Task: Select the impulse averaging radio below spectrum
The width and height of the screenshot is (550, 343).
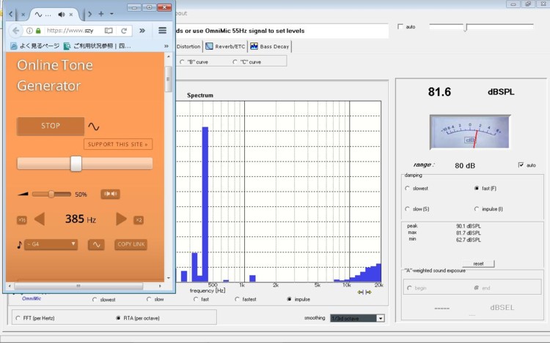Action: coord(289,299)
